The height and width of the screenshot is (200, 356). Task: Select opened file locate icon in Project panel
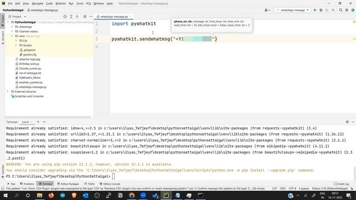coord(65,17)
